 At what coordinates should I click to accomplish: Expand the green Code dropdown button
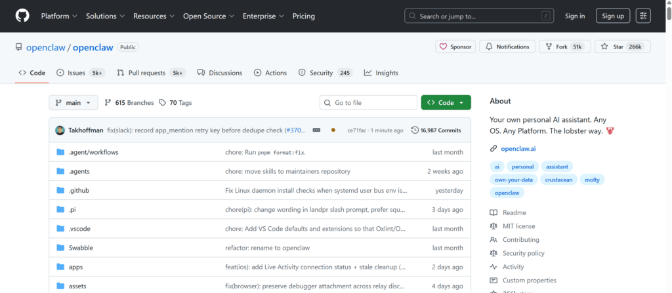(446, 102)
